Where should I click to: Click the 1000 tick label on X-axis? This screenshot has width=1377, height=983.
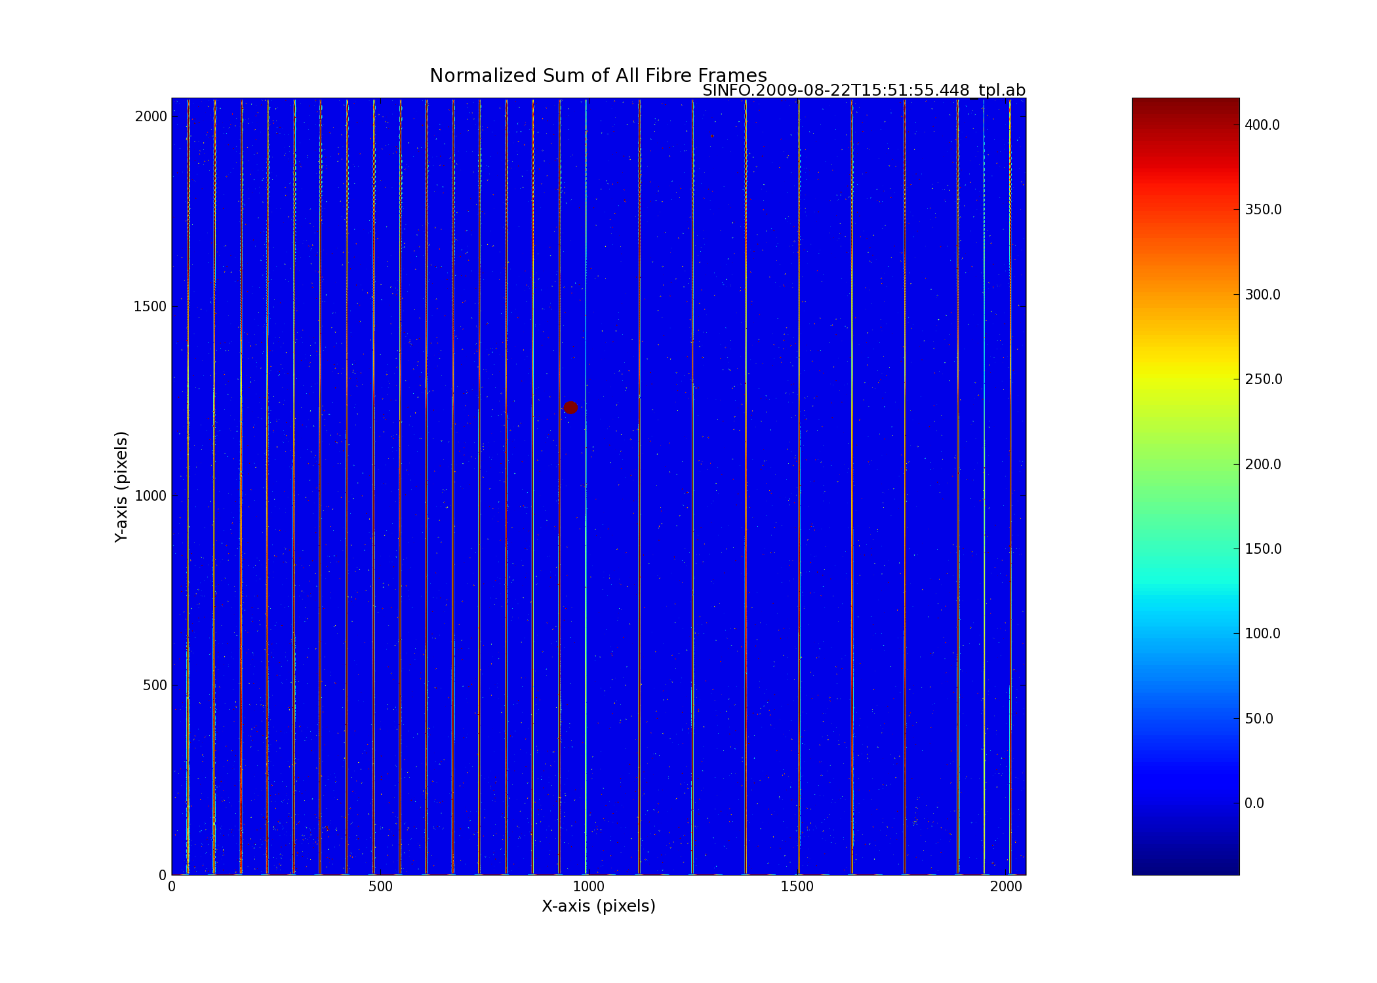click(588, 887)
